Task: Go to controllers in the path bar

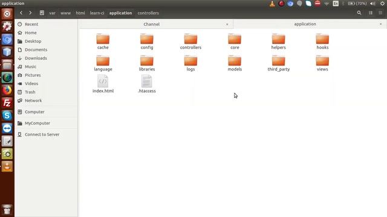Action: pyautogui.click(x=148, y=13)
